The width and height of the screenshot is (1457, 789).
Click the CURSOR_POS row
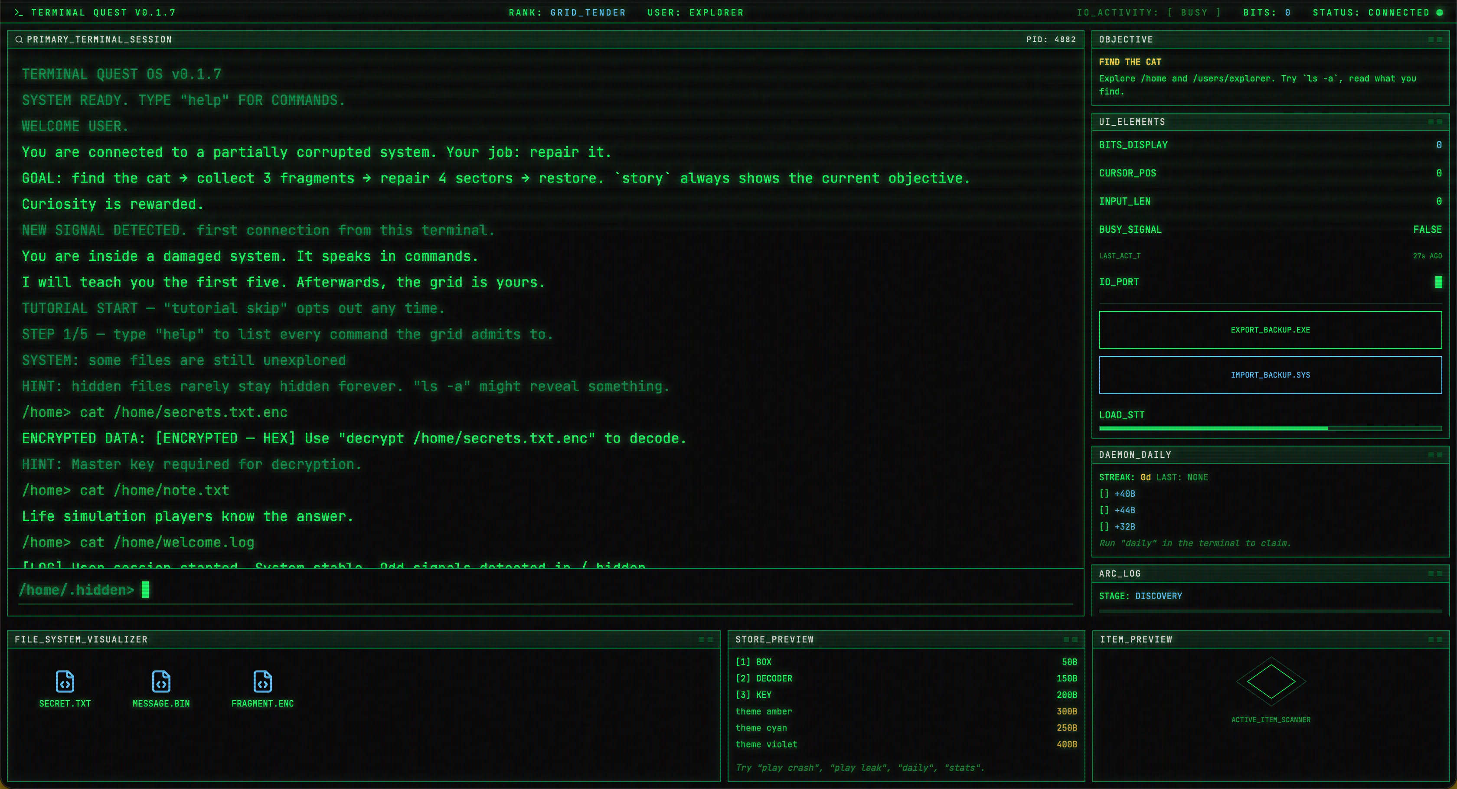tap(1271, 173)
